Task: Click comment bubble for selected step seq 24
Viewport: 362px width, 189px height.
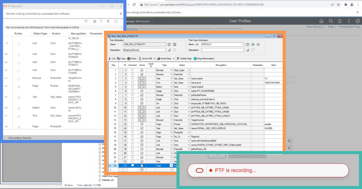Action: pyautogui.click(x=133, y=165)
